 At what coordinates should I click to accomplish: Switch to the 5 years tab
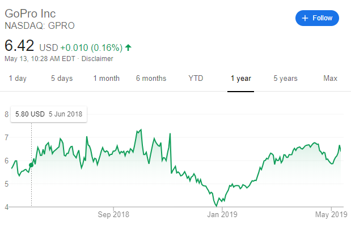[x=285, y=79]
